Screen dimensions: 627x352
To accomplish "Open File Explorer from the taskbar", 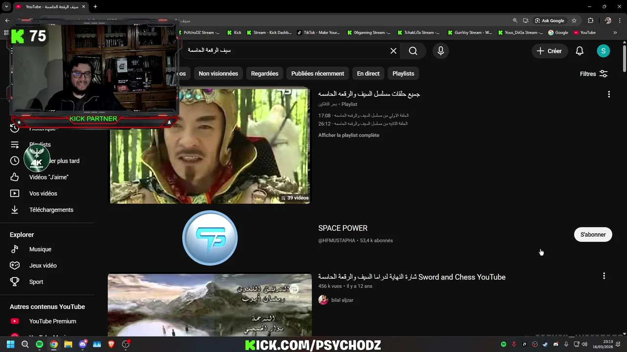I will (68, 344).
